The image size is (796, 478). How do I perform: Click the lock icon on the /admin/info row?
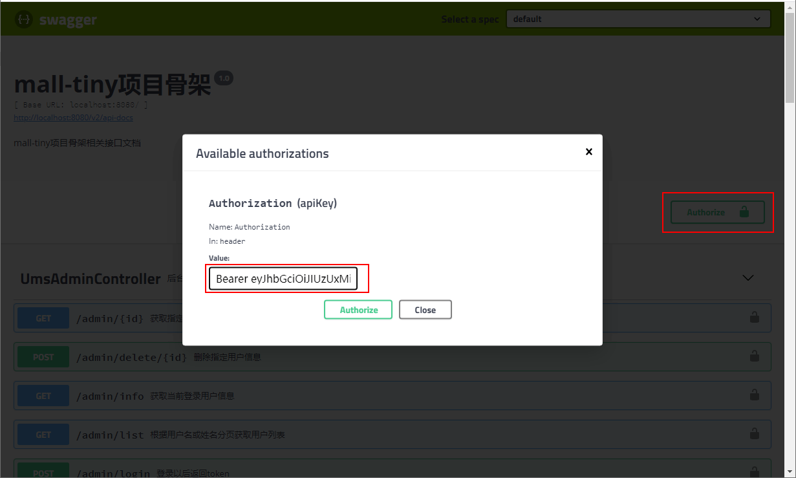click(x=754, y=395)
